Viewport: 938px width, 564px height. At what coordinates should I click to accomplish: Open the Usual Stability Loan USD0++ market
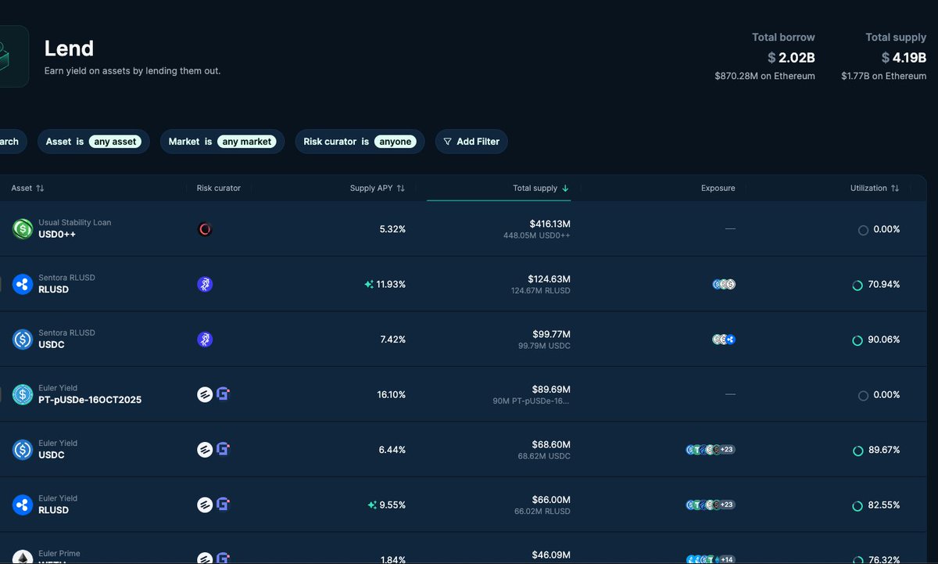tap(74, 228)
